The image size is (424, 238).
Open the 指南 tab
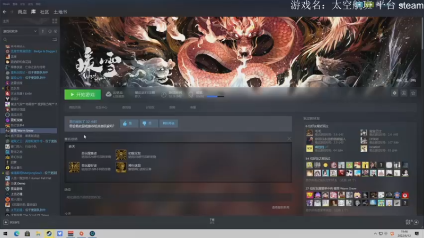pyautogui.click(x=172, y=107)
